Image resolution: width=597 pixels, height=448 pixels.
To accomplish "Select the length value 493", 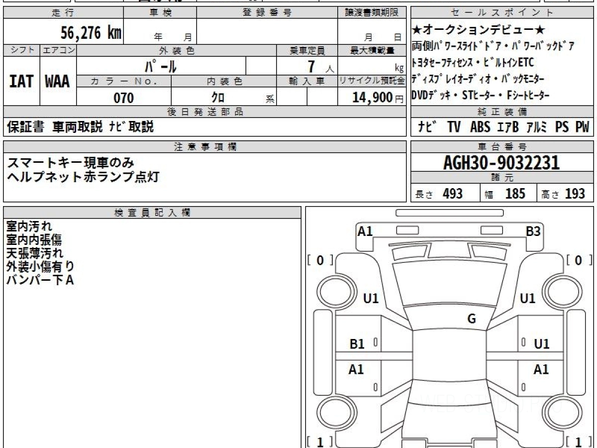I will (x=452, y=194).
